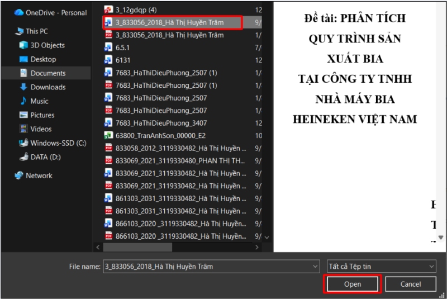Select 833069_2021_3119330482 Word file name
447x299 pixels.
[180, 173]
